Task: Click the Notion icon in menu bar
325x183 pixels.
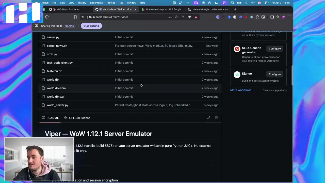Action: click(174, 3)
